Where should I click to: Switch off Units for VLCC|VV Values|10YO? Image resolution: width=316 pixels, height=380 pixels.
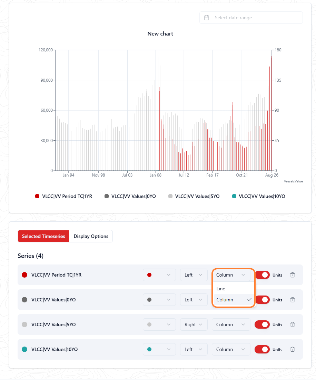[262, 349]
